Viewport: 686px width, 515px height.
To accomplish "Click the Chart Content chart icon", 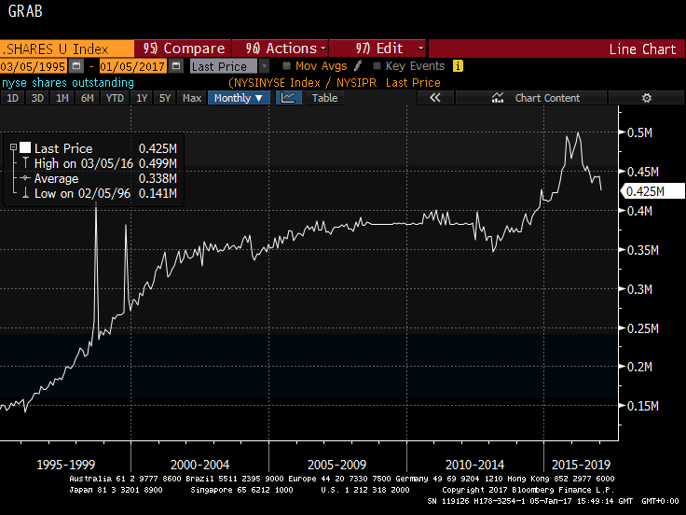I will click(x=498, y=98).
